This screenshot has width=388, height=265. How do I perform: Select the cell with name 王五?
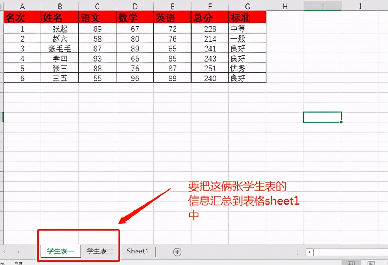(60, 78)
